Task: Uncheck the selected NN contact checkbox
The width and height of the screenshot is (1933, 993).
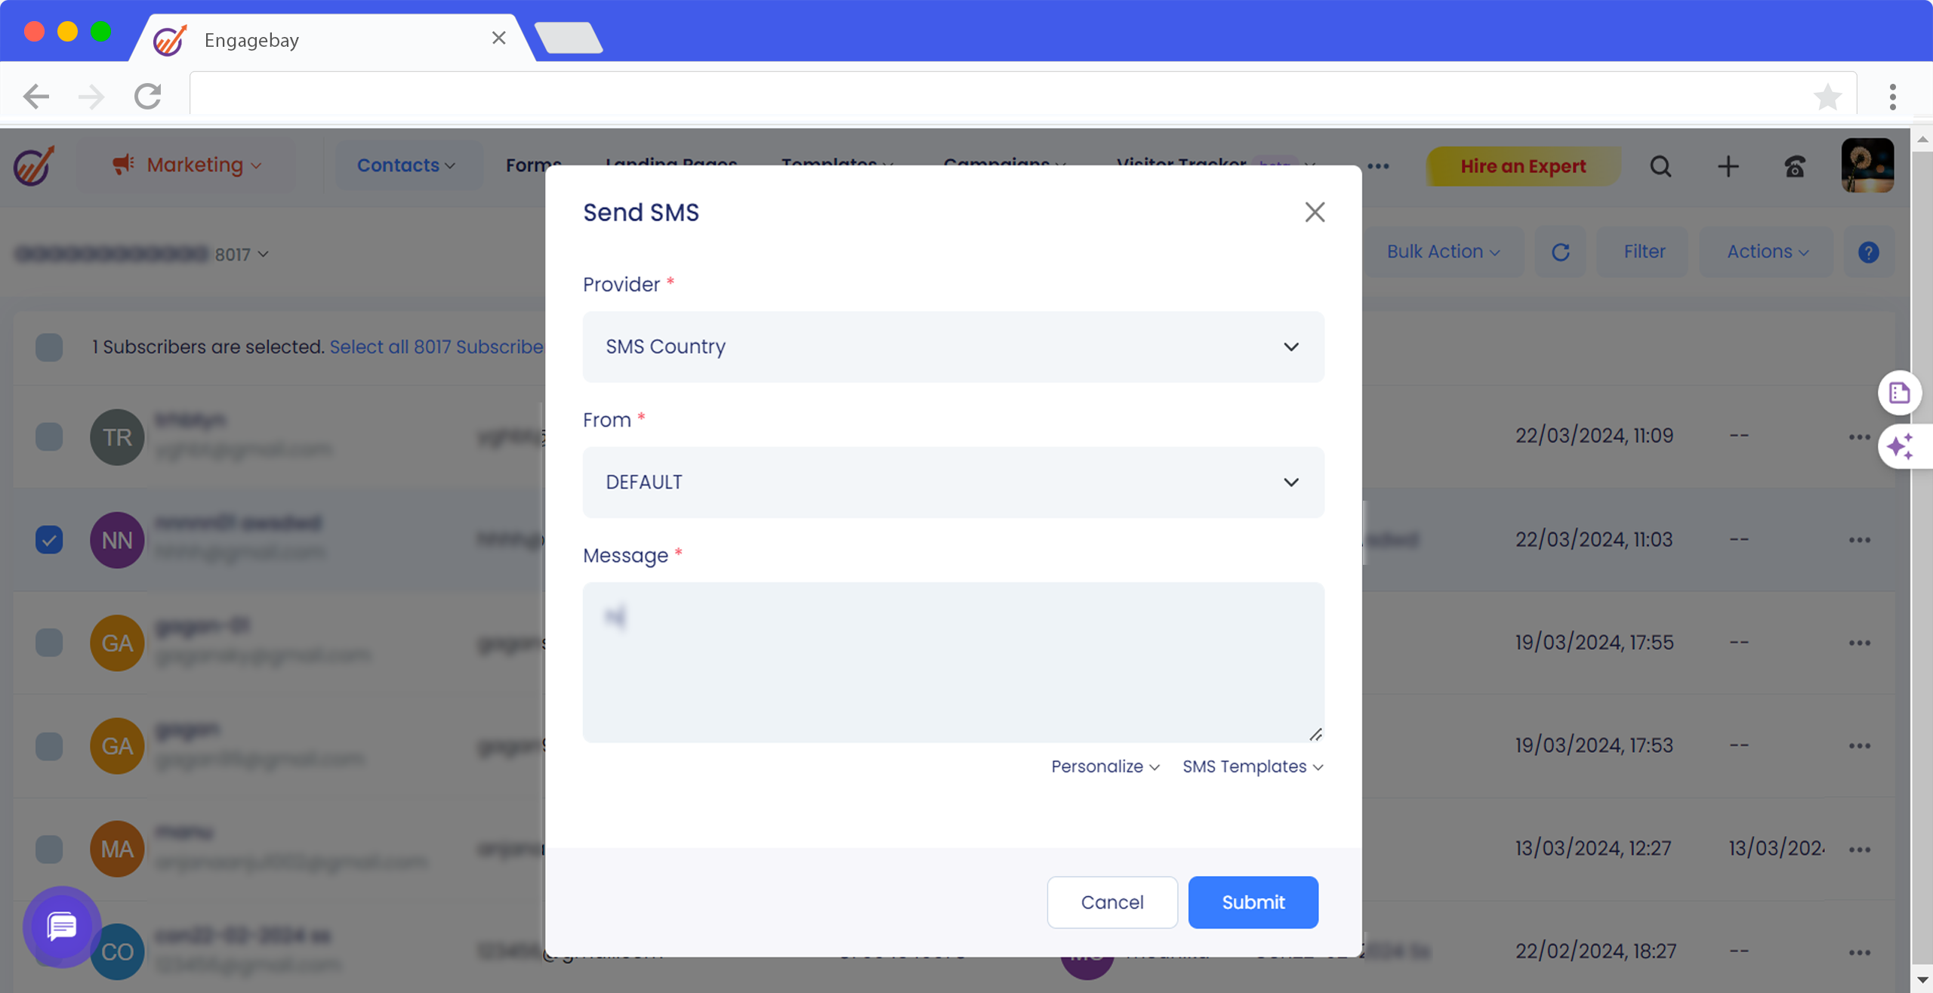Action: click(49, 540)
